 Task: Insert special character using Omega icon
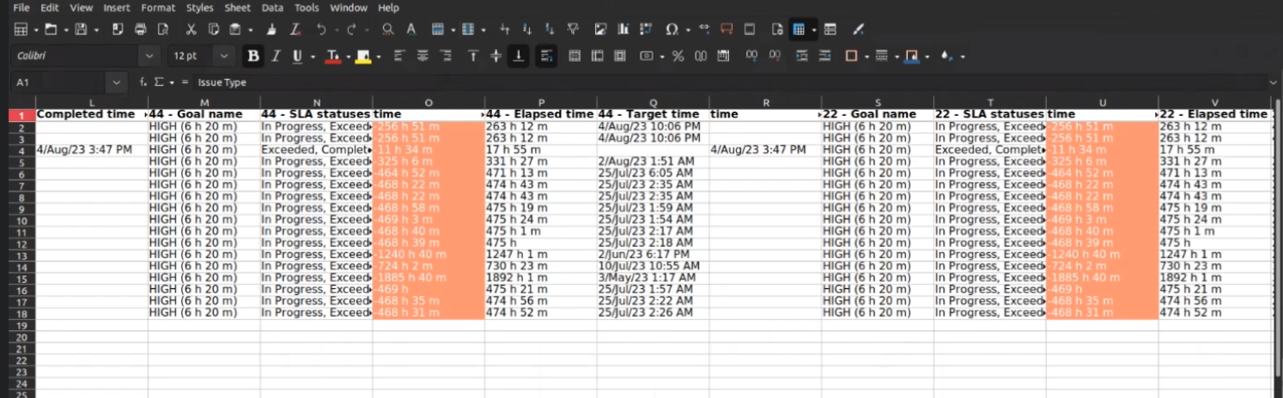672,29
